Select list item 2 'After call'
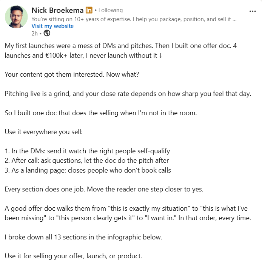The image size is (262, 267). click(x=87, y=161)
